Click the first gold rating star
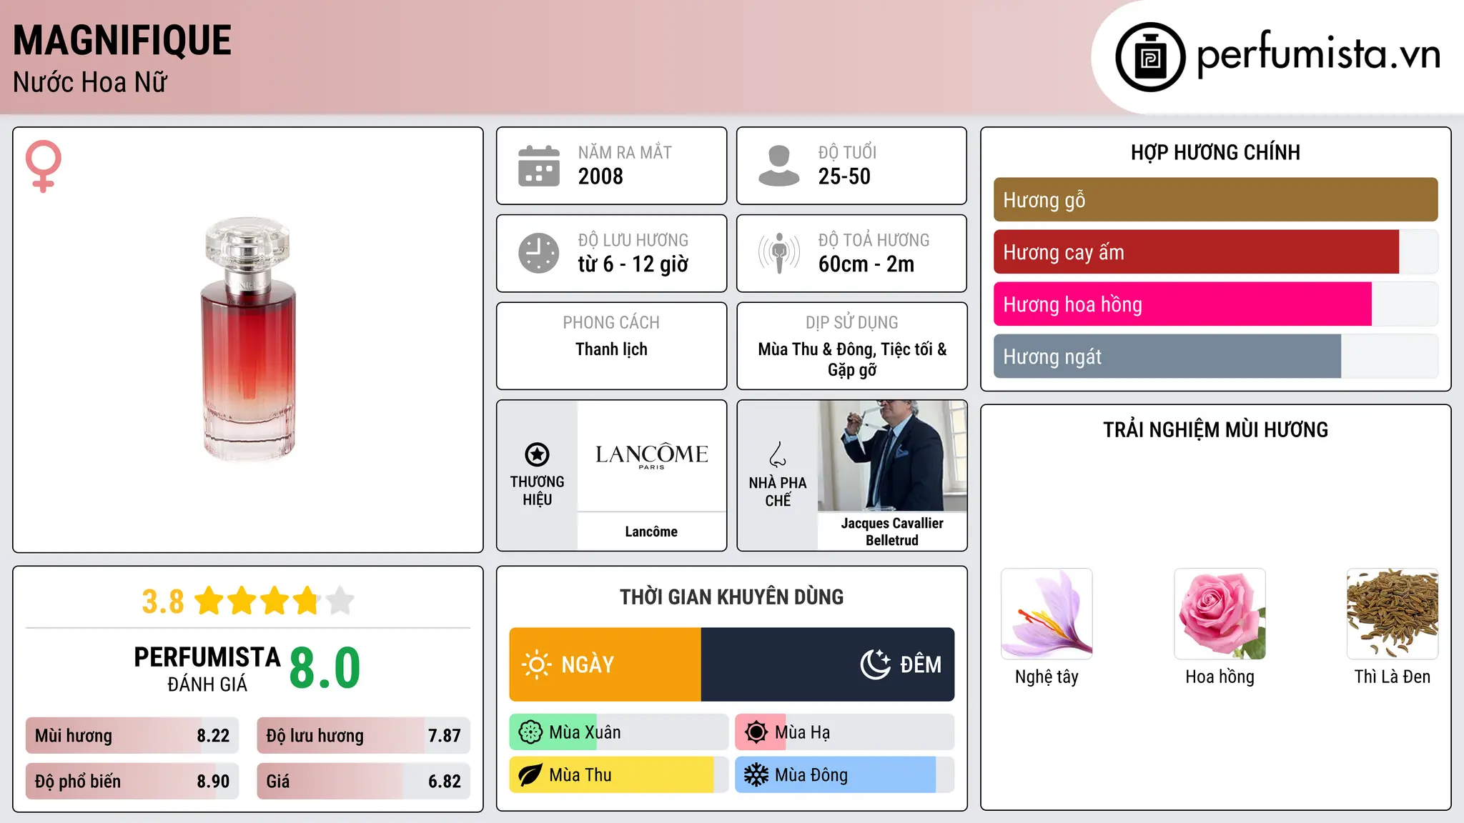The width and height of the screenshot is (1464, 823). coord(209,600)
